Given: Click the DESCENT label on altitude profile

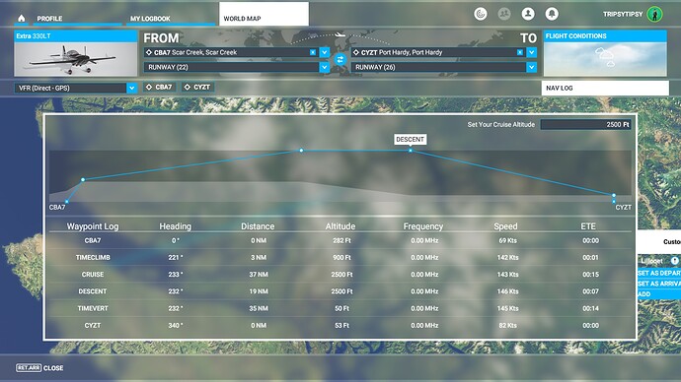Looking at the screenshot, I should (410, 140).
